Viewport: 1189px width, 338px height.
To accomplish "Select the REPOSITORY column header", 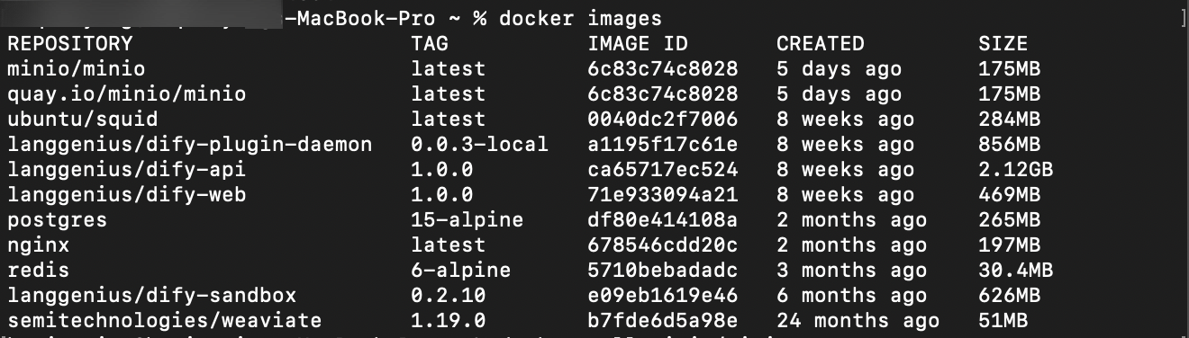I will click(69, 43).
